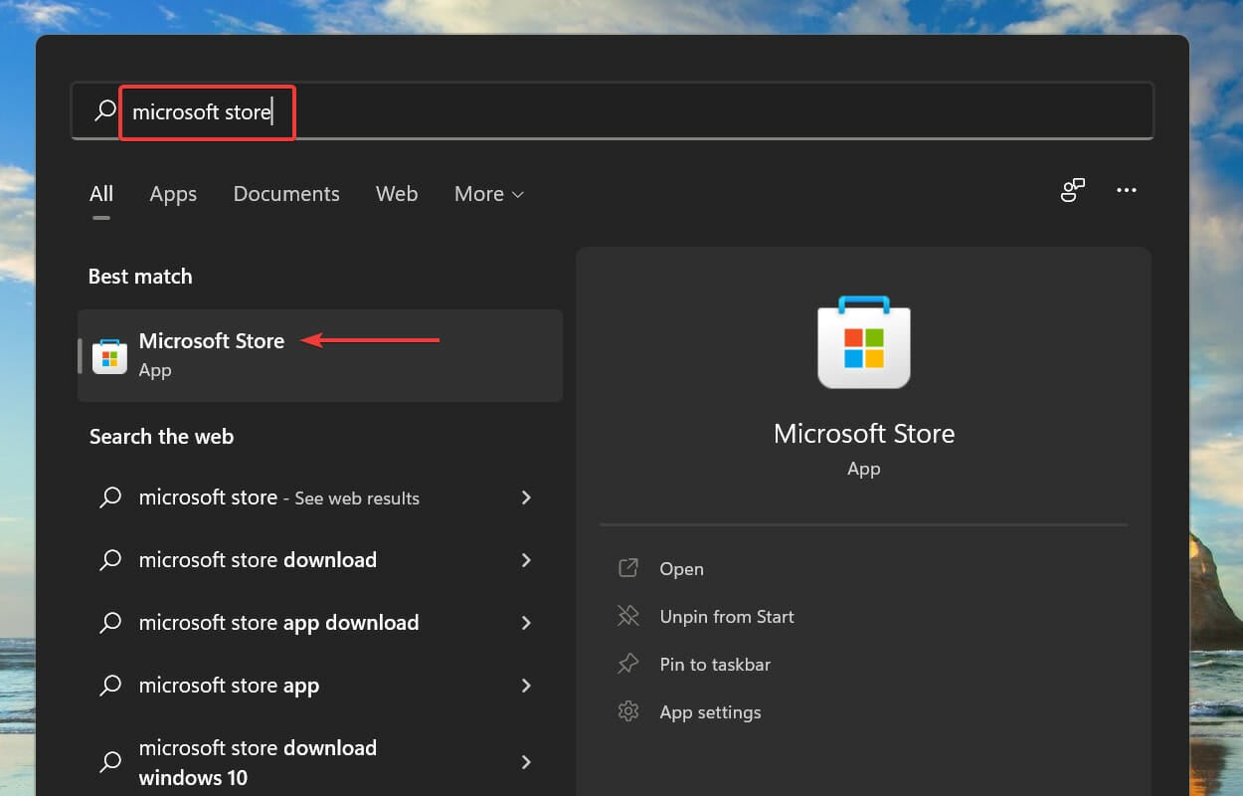1243x796 pixels.
Task: Click the Pin to taskbar pin icon
Action: click(x=628, y=664)
